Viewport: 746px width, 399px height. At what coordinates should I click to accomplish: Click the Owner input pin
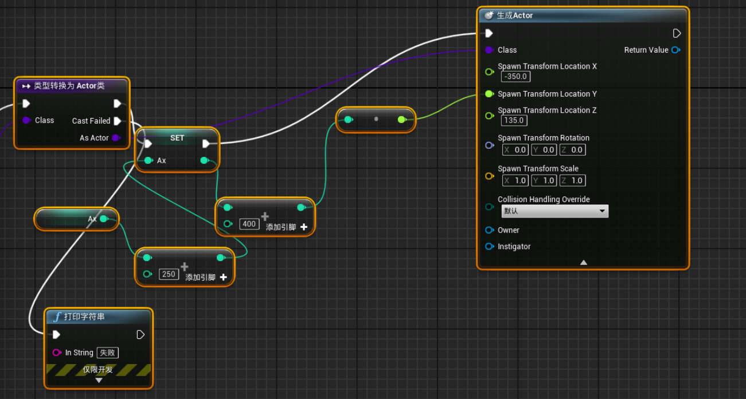[489, 230]
